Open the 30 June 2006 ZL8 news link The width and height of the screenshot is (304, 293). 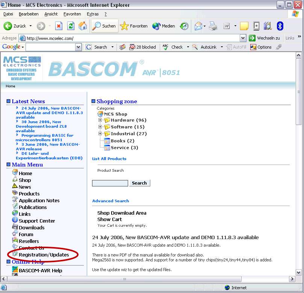tap(41, 126)
